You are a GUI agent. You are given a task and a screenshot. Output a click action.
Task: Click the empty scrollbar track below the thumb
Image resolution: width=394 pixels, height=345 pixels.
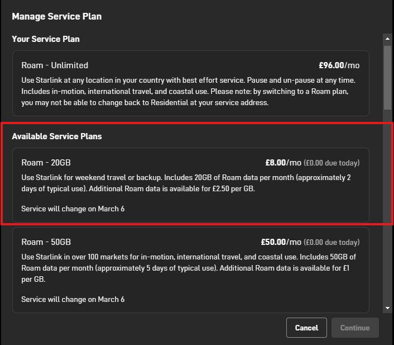[x=387, y=206]
